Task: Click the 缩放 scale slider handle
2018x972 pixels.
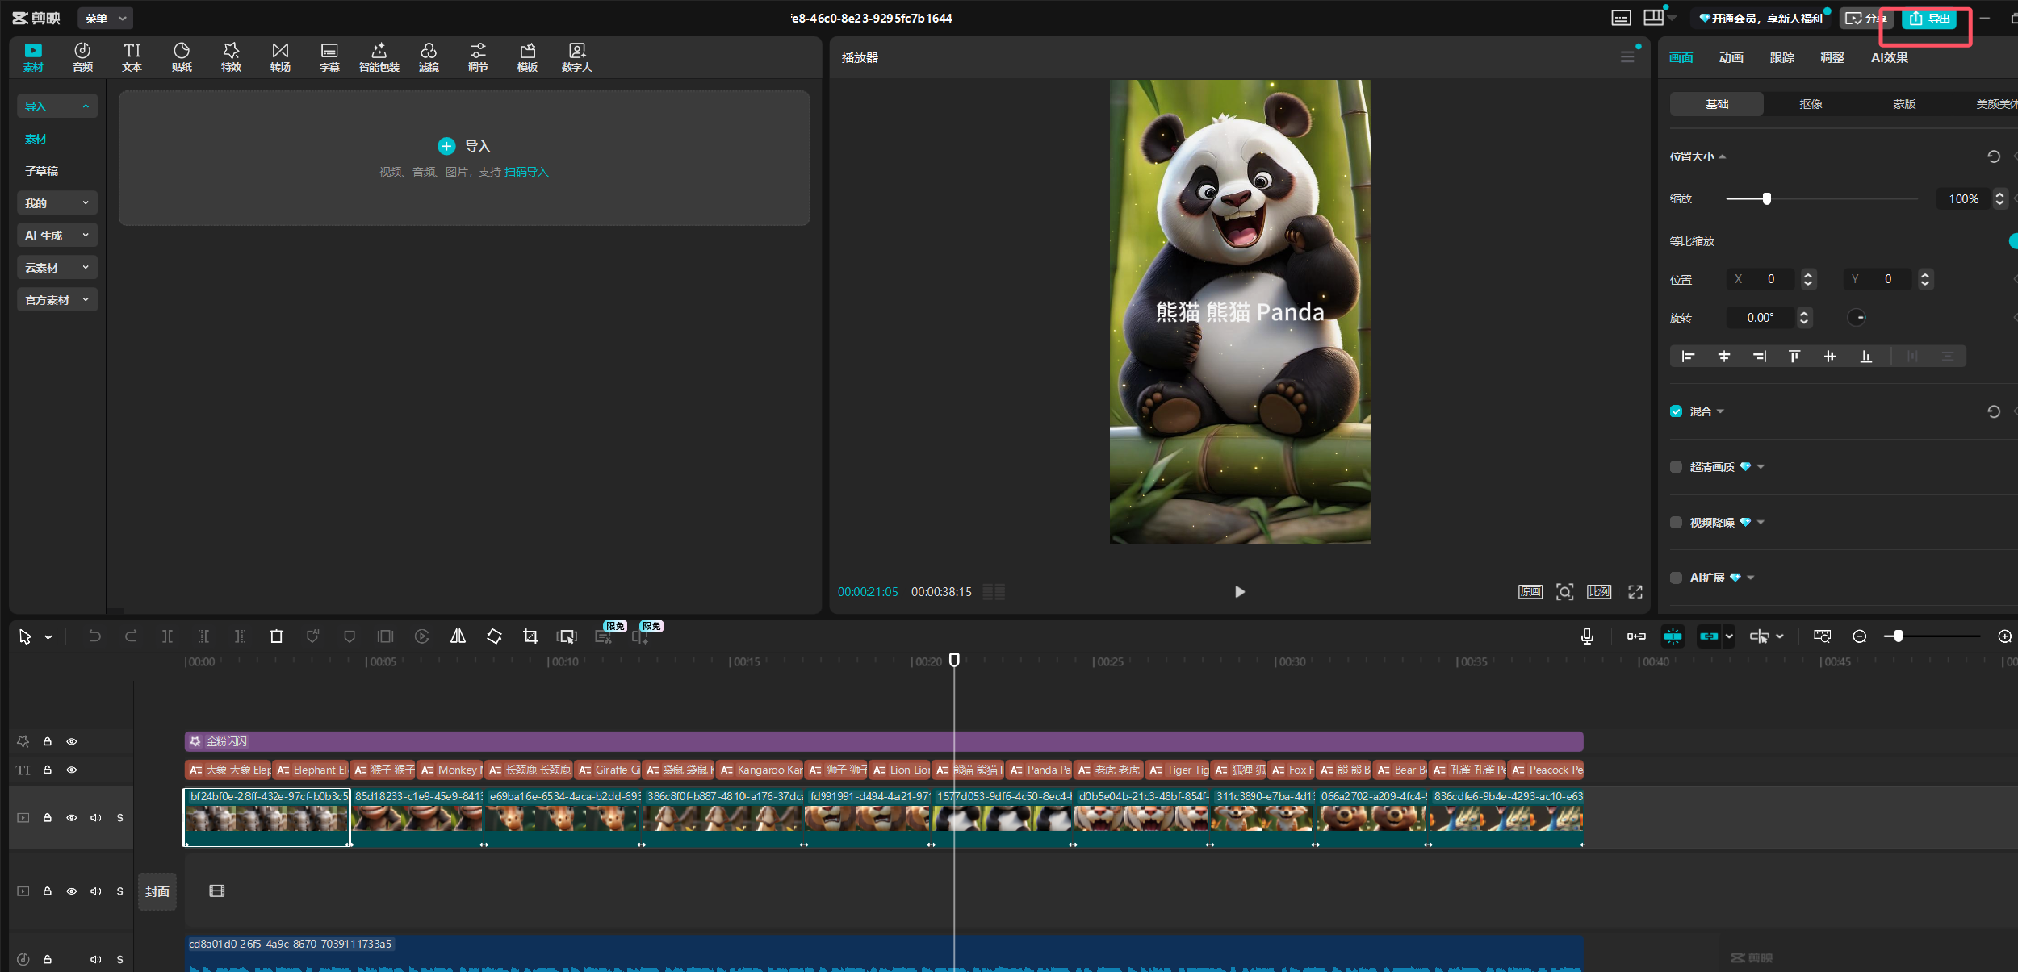Action: [1767, 198]
